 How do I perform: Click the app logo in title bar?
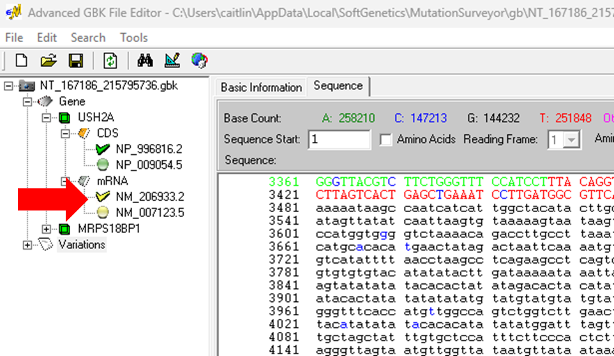click(x=13, y=12)
